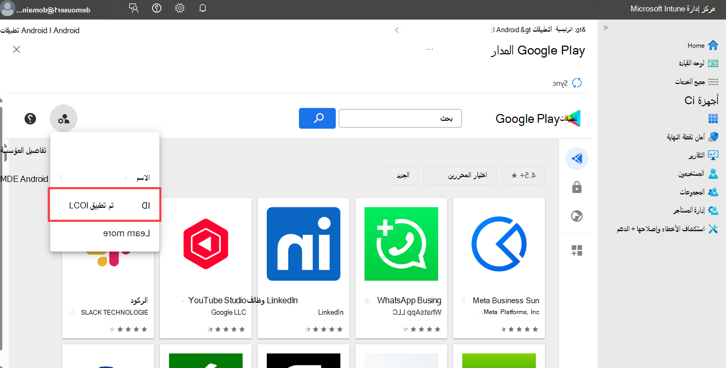The height and width of the screenshot is (368, 726).
Task: Click the breadcrumb back chevron
Action: point(397,30)
